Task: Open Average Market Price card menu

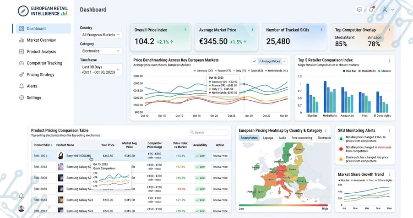Action: pos(252,29)
